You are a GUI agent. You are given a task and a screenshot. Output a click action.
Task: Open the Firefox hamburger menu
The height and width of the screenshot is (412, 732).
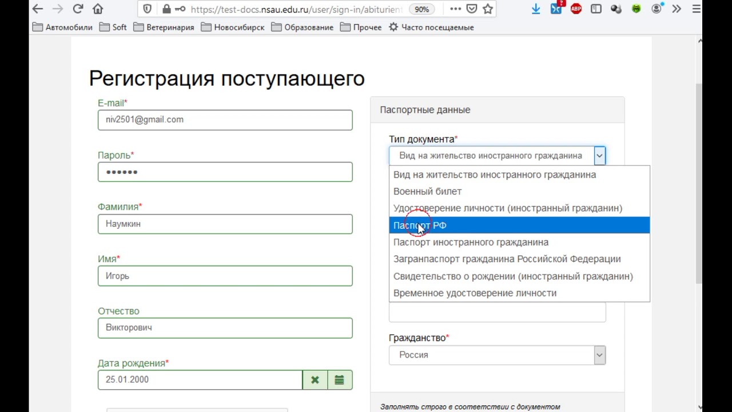pyautogui.click(x=697, y=9)
